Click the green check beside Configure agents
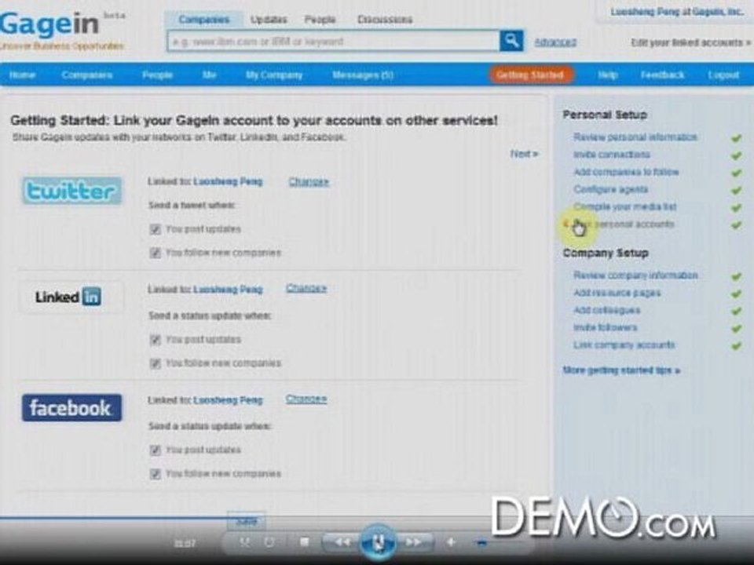 736,190
